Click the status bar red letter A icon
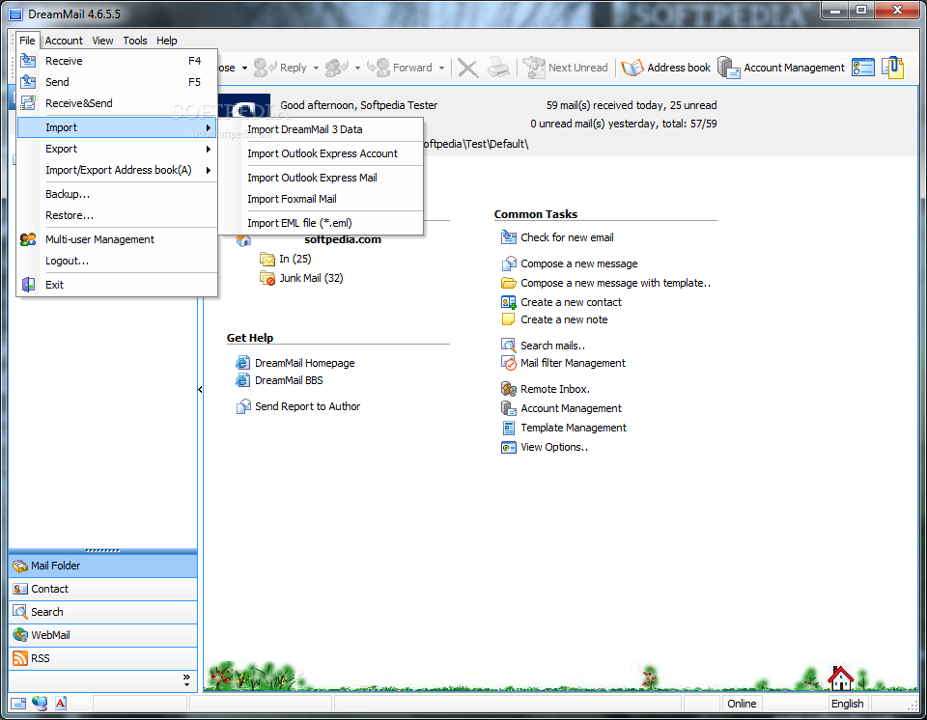927x720 pixels. (60, 703)
